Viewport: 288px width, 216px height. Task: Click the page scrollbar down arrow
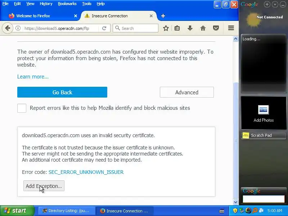(x=236, y=202)
